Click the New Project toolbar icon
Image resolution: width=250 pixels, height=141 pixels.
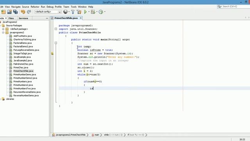pyautogui.click(x=4, y=12)
